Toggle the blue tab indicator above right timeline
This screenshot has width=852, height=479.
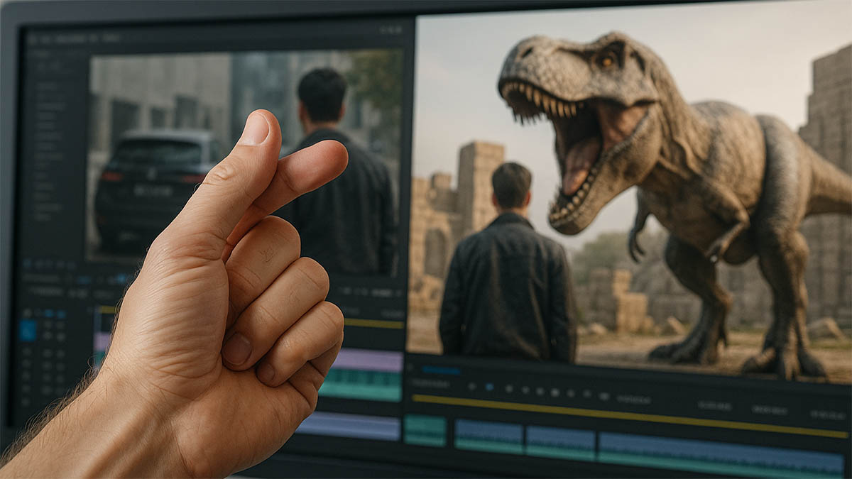coord(441,370)
